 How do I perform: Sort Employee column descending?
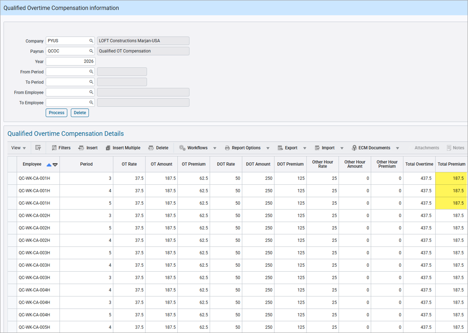(x=55, y=165)
